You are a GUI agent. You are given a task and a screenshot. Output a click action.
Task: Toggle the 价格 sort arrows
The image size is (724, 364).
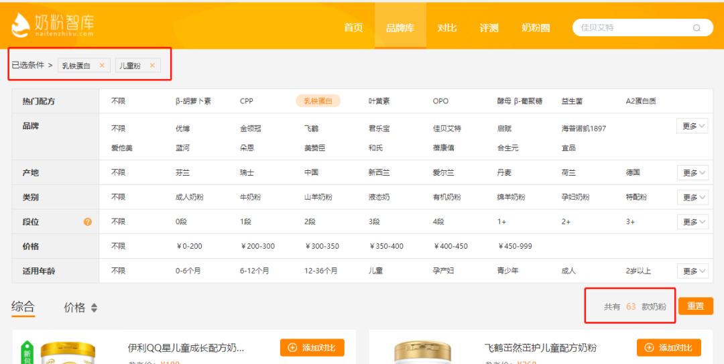point(95,308)
